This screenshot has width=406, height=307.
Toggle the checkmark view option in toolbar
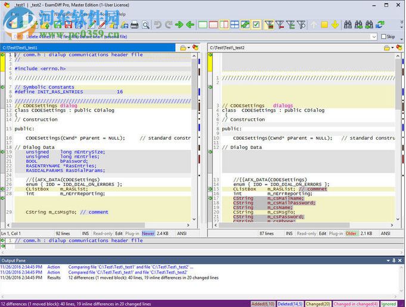point(256,25)
